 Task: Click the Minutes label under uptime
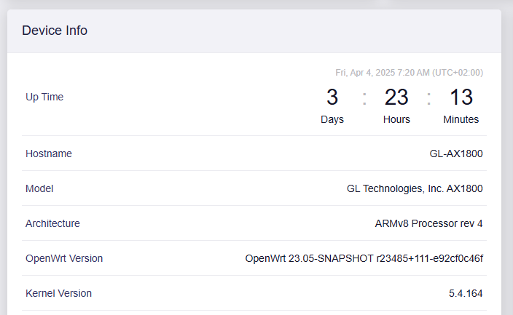click(x=461, y=119)
